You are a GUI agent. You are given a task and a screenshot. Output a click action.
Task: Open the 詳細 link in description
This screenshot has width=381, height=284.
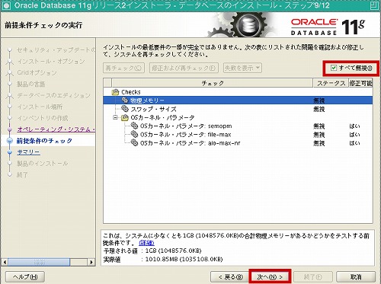(146, 243)
